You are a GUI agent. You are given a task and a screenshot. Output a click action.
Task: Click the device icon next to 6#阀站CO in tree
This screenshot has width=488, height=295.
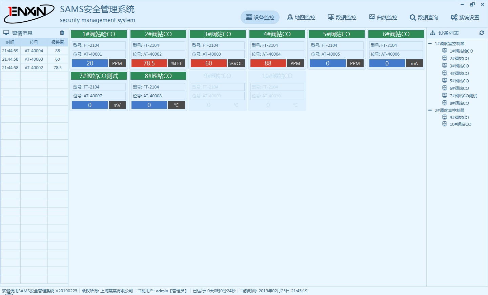[x=445, y=88]
